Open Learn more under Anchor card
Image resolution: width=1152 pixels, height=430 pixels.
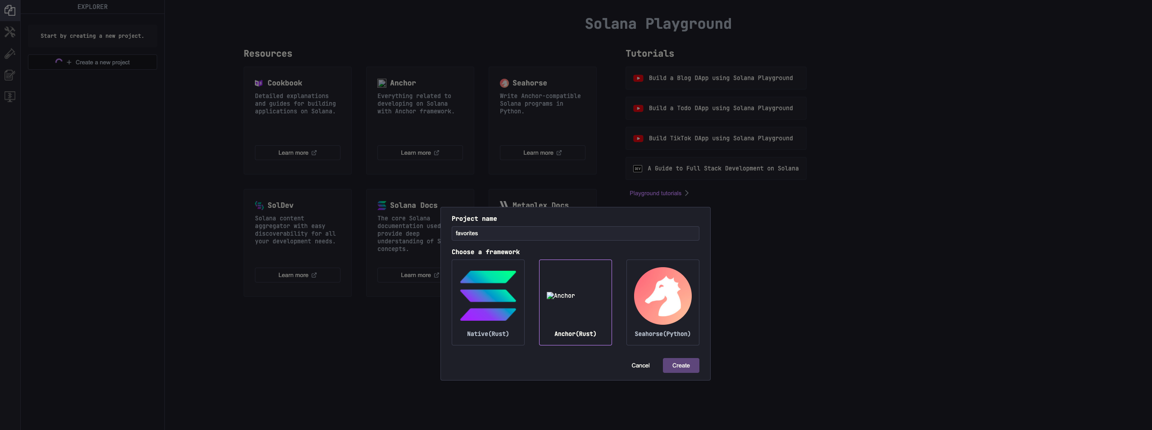click(420, 153)
